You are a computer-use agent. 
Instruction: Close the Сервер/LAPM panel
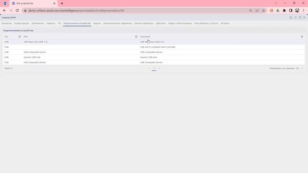pyautogui.click(x=304, y=18)
